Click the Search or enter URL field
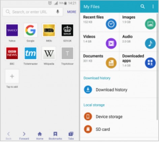The height and width of the screenshot is (142, 159). (x=33, y=12)
